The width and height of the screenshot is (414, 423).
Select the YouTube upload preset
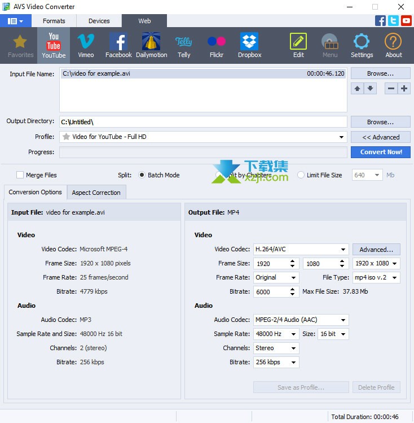54,46
